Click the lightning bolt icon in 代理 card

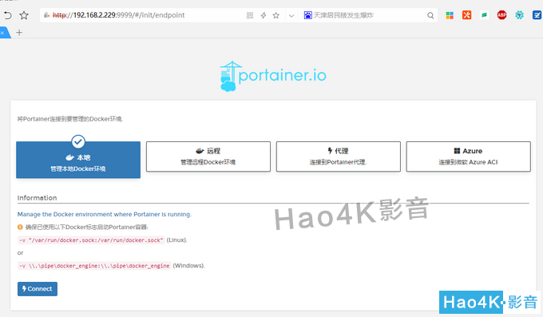pos(330,151)
